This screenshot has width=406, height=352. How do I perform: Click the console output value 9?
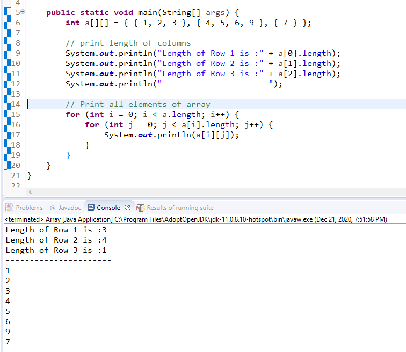coord(8,332)
